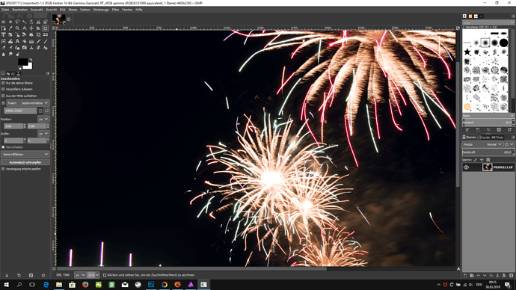Adjust the brush Abstand spacing slider

488,123
